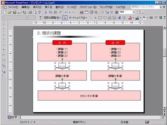Click the さらにその影響 box on slide
This screenshot has height=125, width=167.
[x=89, y=96]
